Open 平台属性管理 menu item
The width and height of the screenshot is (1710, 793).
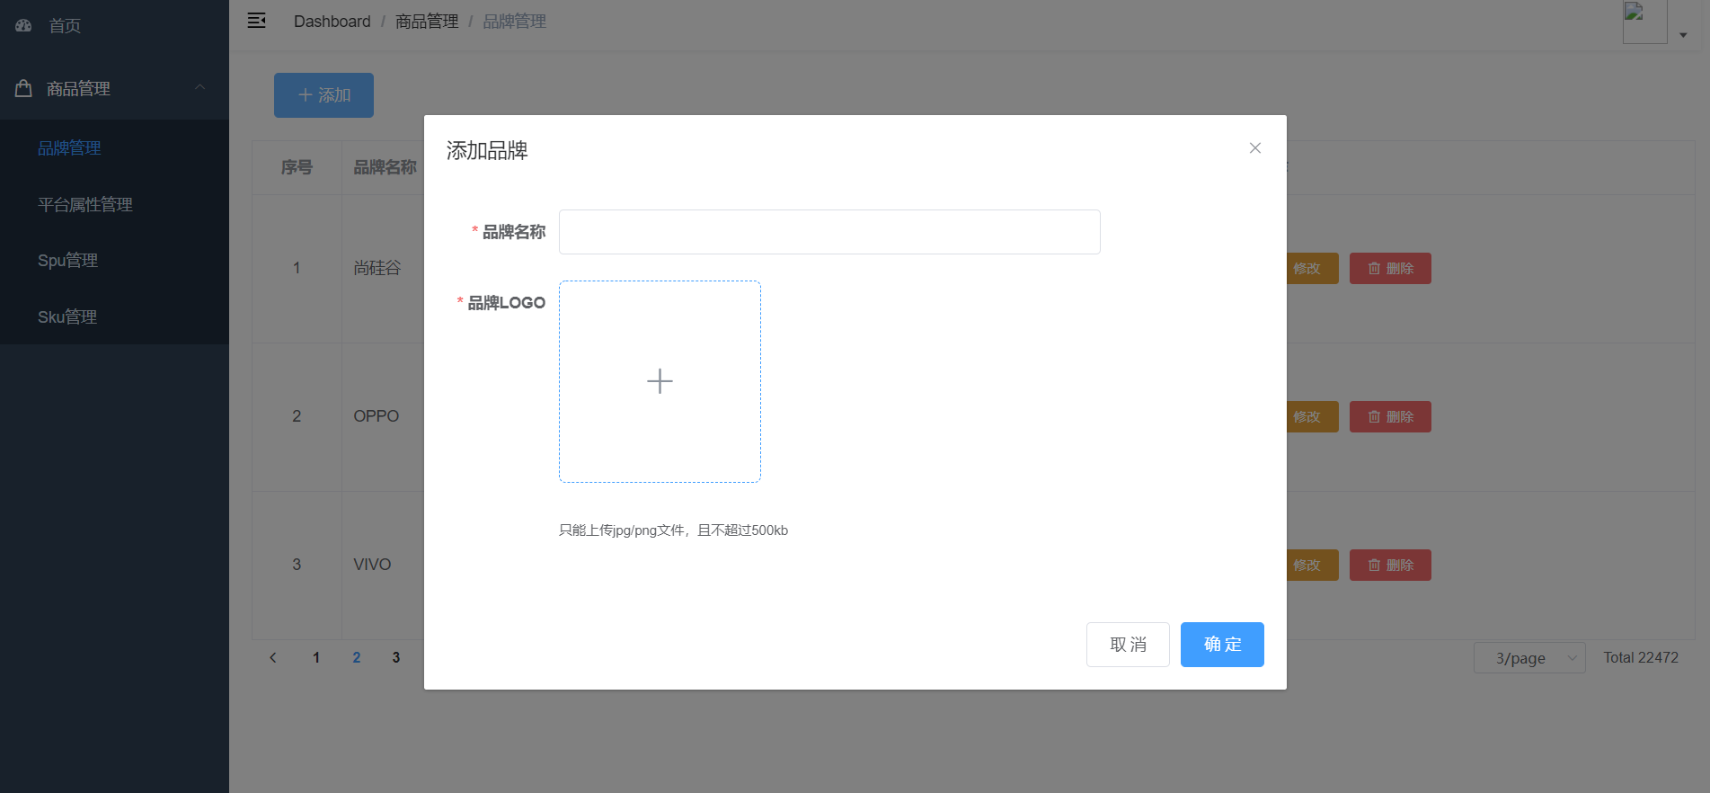pyautogui.click(x=114, y=204)
